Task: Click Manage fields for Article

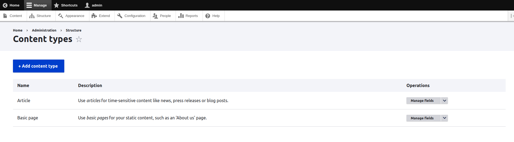Action: (423, 101)
